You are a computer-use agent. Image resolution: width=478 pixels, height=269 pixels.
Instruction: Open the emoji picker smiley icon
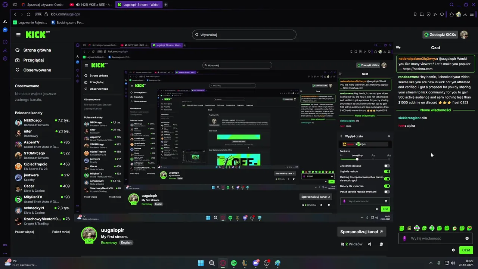click(467, 238)
